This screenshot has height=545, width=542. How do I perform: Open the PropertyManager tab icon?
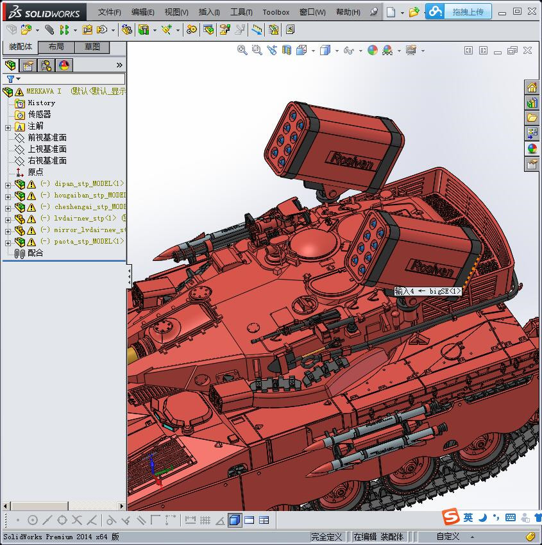point(28,65)
